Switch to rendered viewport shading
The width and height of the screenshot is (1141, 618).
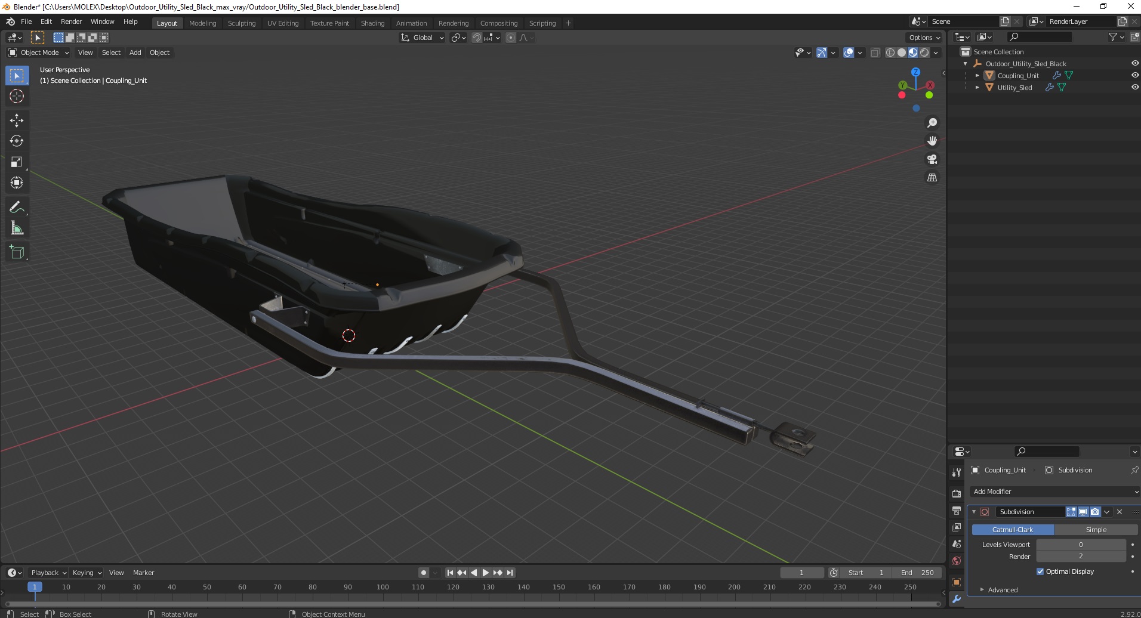coord(924,52)
